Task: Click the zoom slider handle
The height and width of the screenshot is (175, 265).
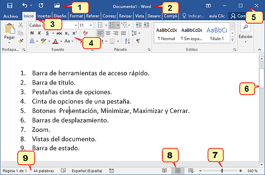Action: [222, 171]
